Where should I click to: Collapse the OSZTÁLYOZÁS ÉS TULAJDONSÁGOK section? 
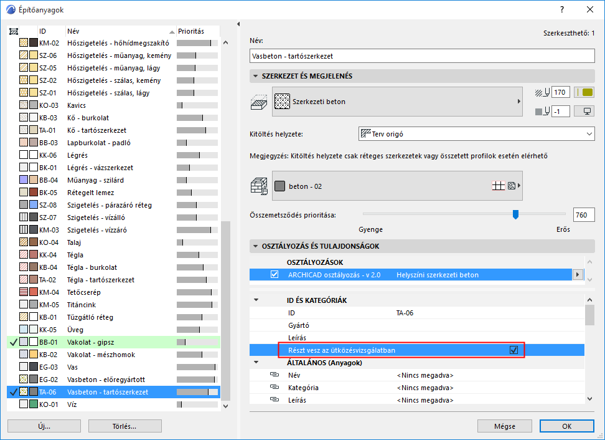[255, 246]
